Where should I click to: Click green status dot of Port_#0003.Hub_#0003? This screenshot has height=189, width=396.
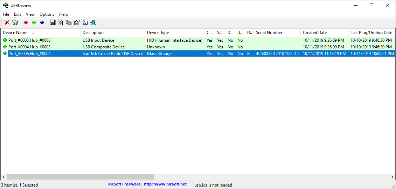tap(5, 40)
